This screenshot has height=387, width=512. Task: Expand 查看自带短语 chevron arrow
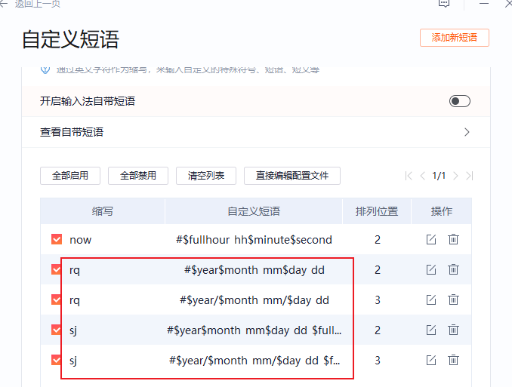pos(467,132)
